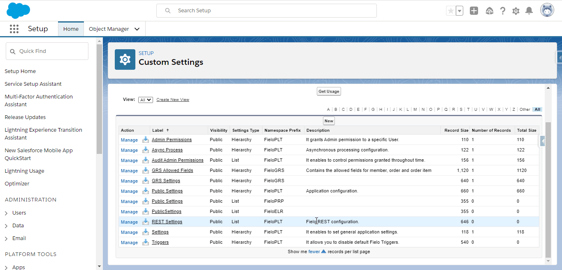Open the Audit Admin Permissions label link
Image resolution: width=562 pixels, height=270 pixels.
178,160
